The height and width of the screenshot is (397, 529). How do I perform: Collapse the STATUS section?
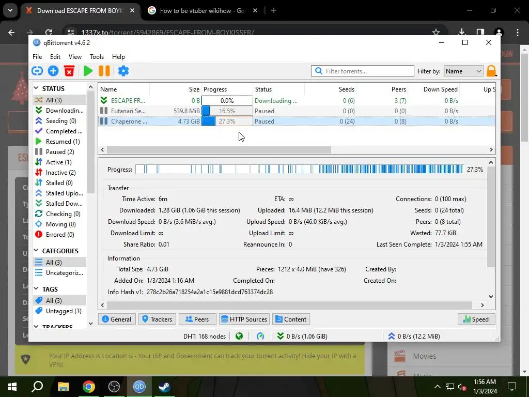[x=37, y=88]
